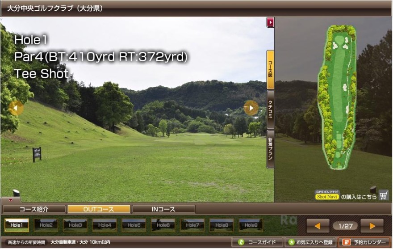Click the left panorama arrow on photo

point(16,108)
